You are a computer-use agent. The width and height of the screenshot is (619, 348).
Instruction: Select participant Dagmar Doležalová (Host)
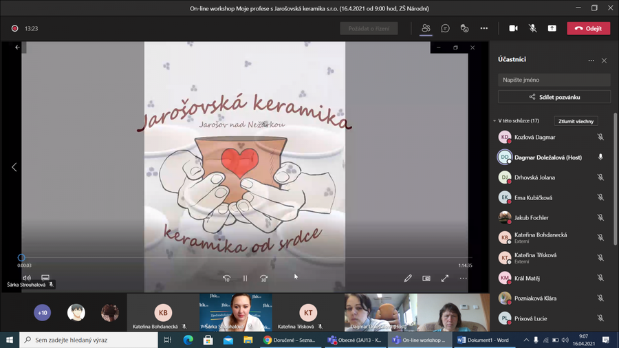tap(552, 157)
